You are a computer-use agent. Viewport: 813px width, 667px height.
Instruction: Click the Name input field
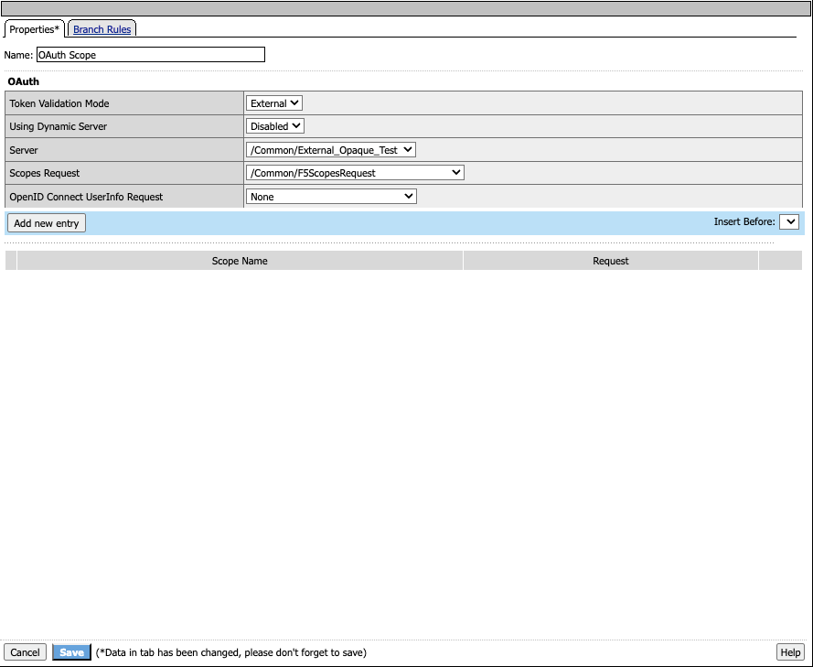(x=150, y=55)
